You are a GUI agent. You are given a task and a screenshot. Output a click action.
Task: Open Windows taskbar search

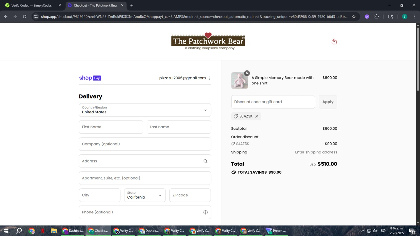(19, 231)
